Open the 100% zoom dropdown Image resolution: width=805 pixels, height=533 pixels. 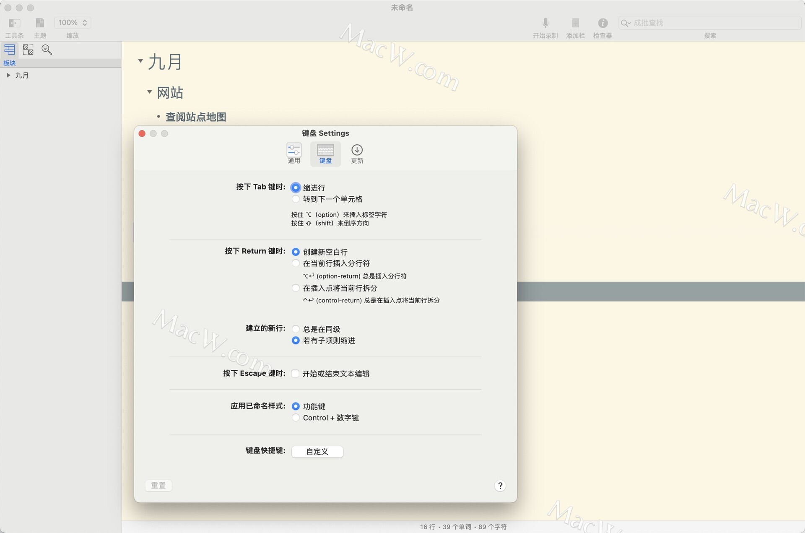coord(73,23)
